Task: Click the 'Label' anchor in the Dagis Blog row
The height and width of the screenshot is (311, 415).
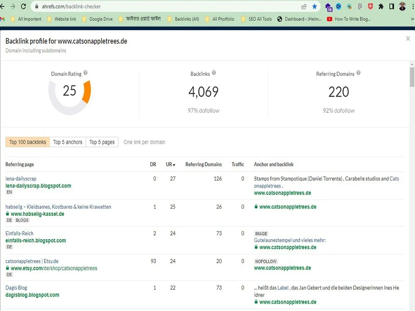Action: (x=283, y=288)
